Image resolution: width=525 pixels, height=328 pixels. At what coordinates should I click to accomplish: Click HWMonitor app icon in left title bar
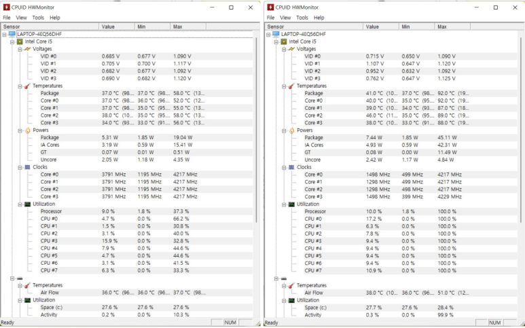tap(6, 7)
